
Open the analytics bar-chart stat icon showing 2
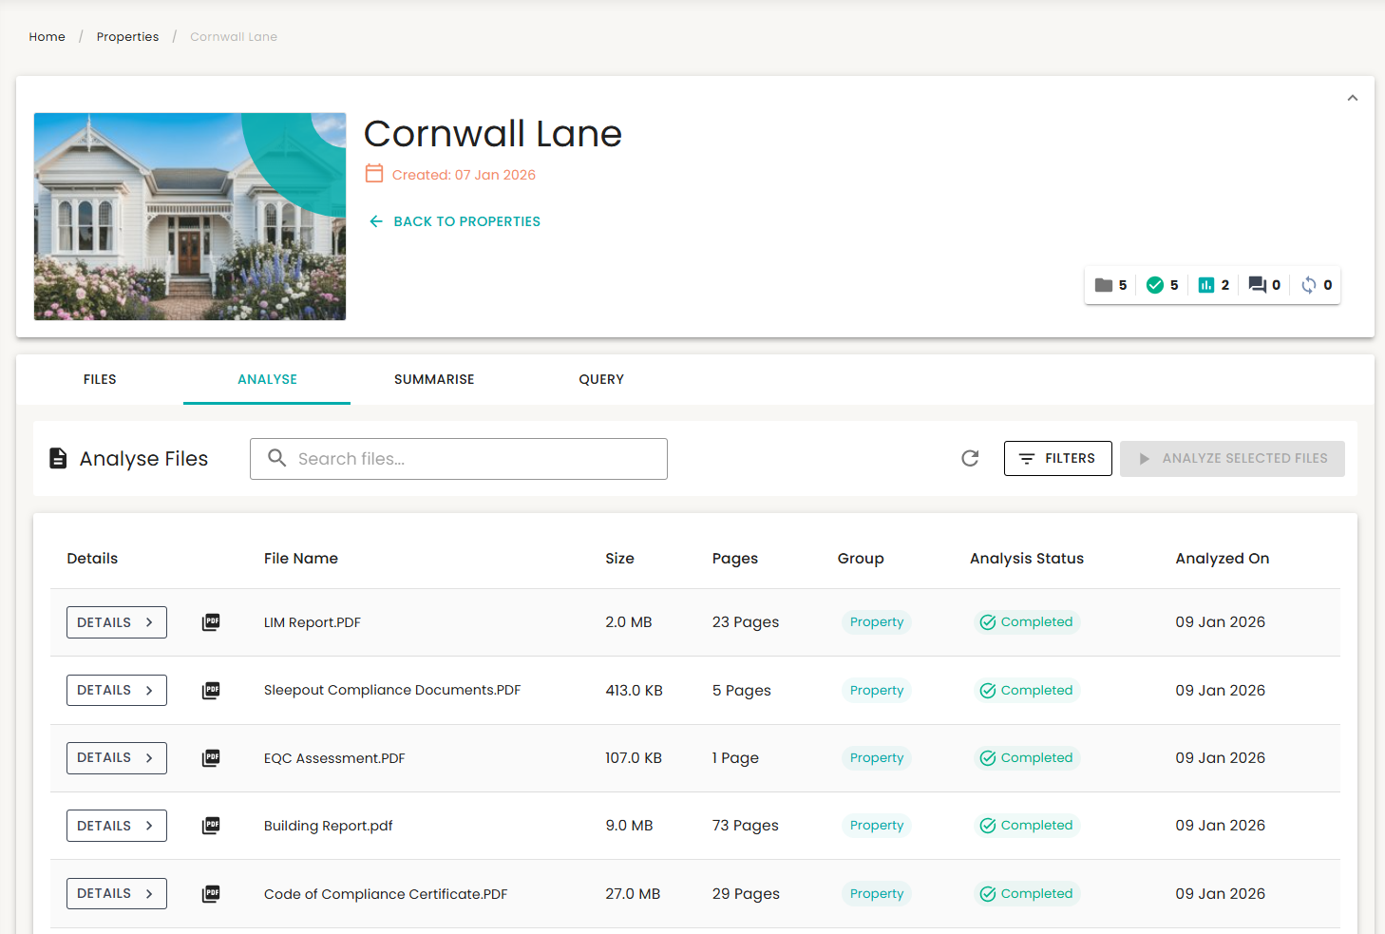[x=1207, y=284]
